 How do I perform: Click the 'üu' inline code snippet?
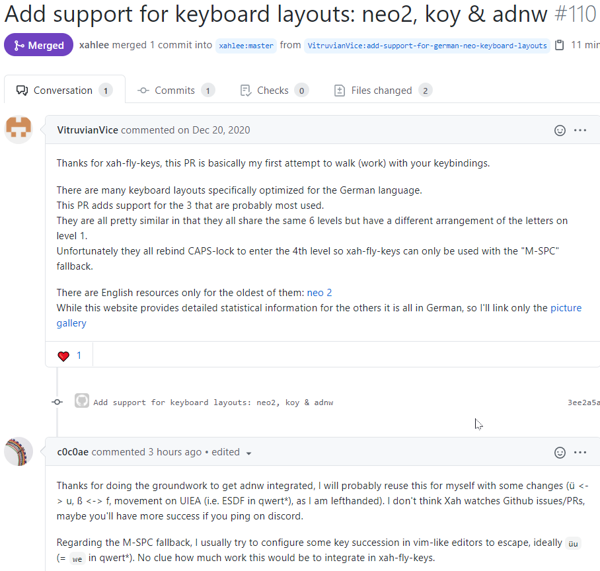[x=573, y=543]
